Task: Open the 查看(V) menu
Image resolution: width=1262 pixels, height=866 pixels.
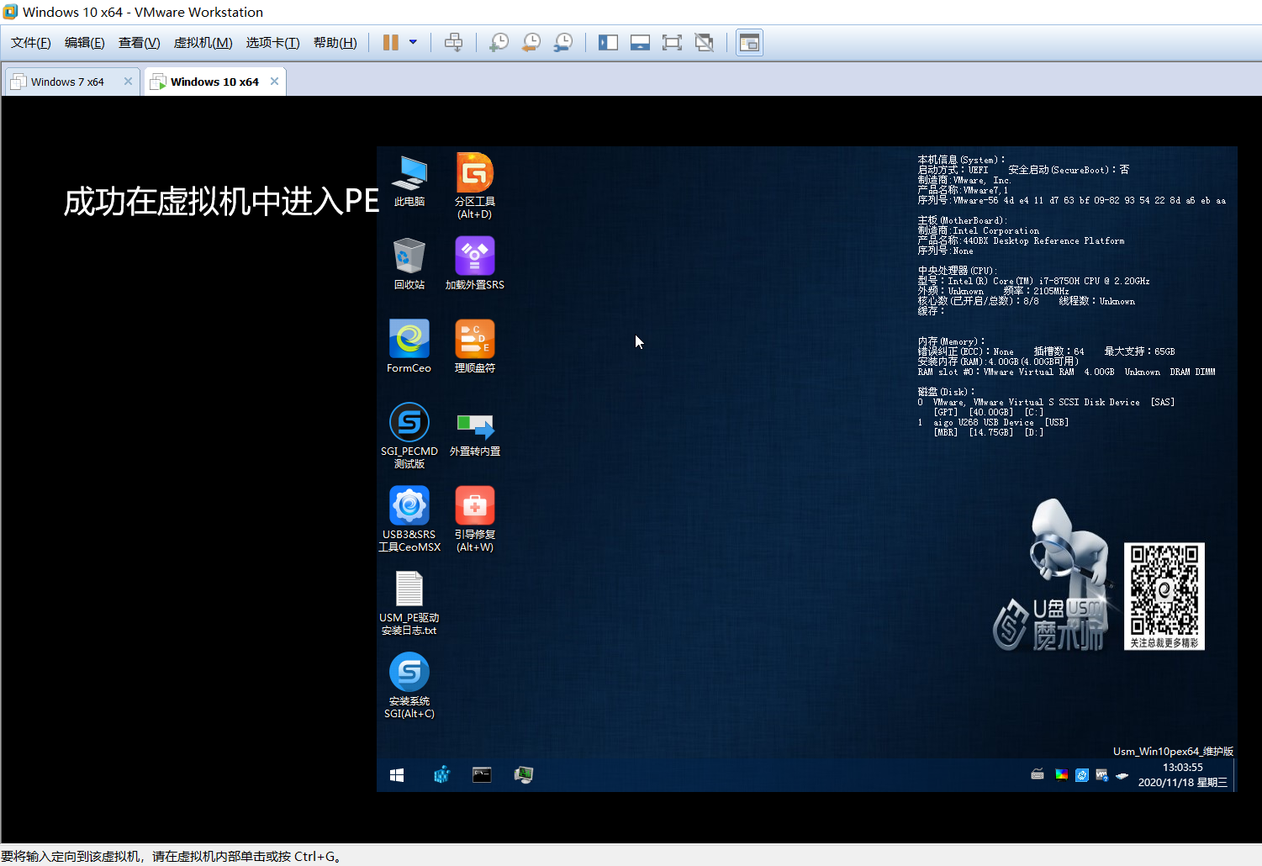Action: 140,43
